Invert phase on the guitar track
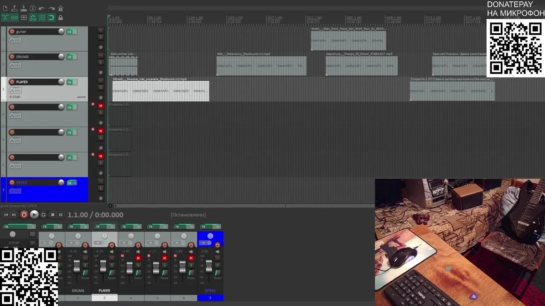This screenshot has height=306, width=545. click(x=100, y=47)
